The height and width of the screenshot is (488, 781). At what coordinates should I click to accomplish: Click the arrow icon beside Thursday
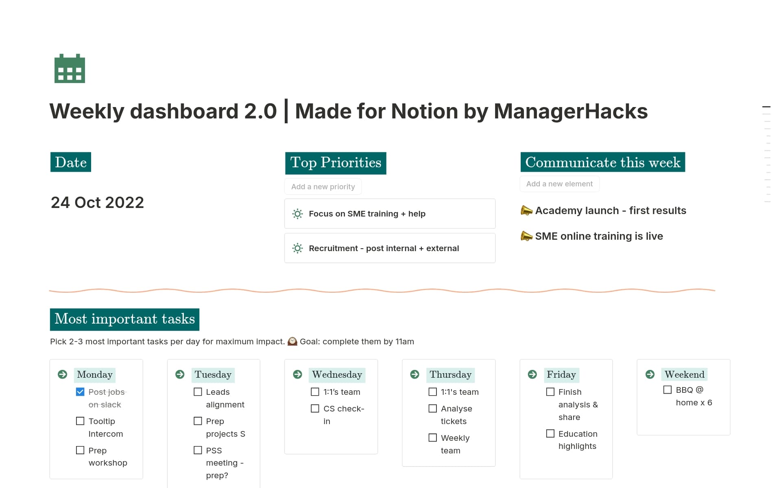tap(414, 374)
